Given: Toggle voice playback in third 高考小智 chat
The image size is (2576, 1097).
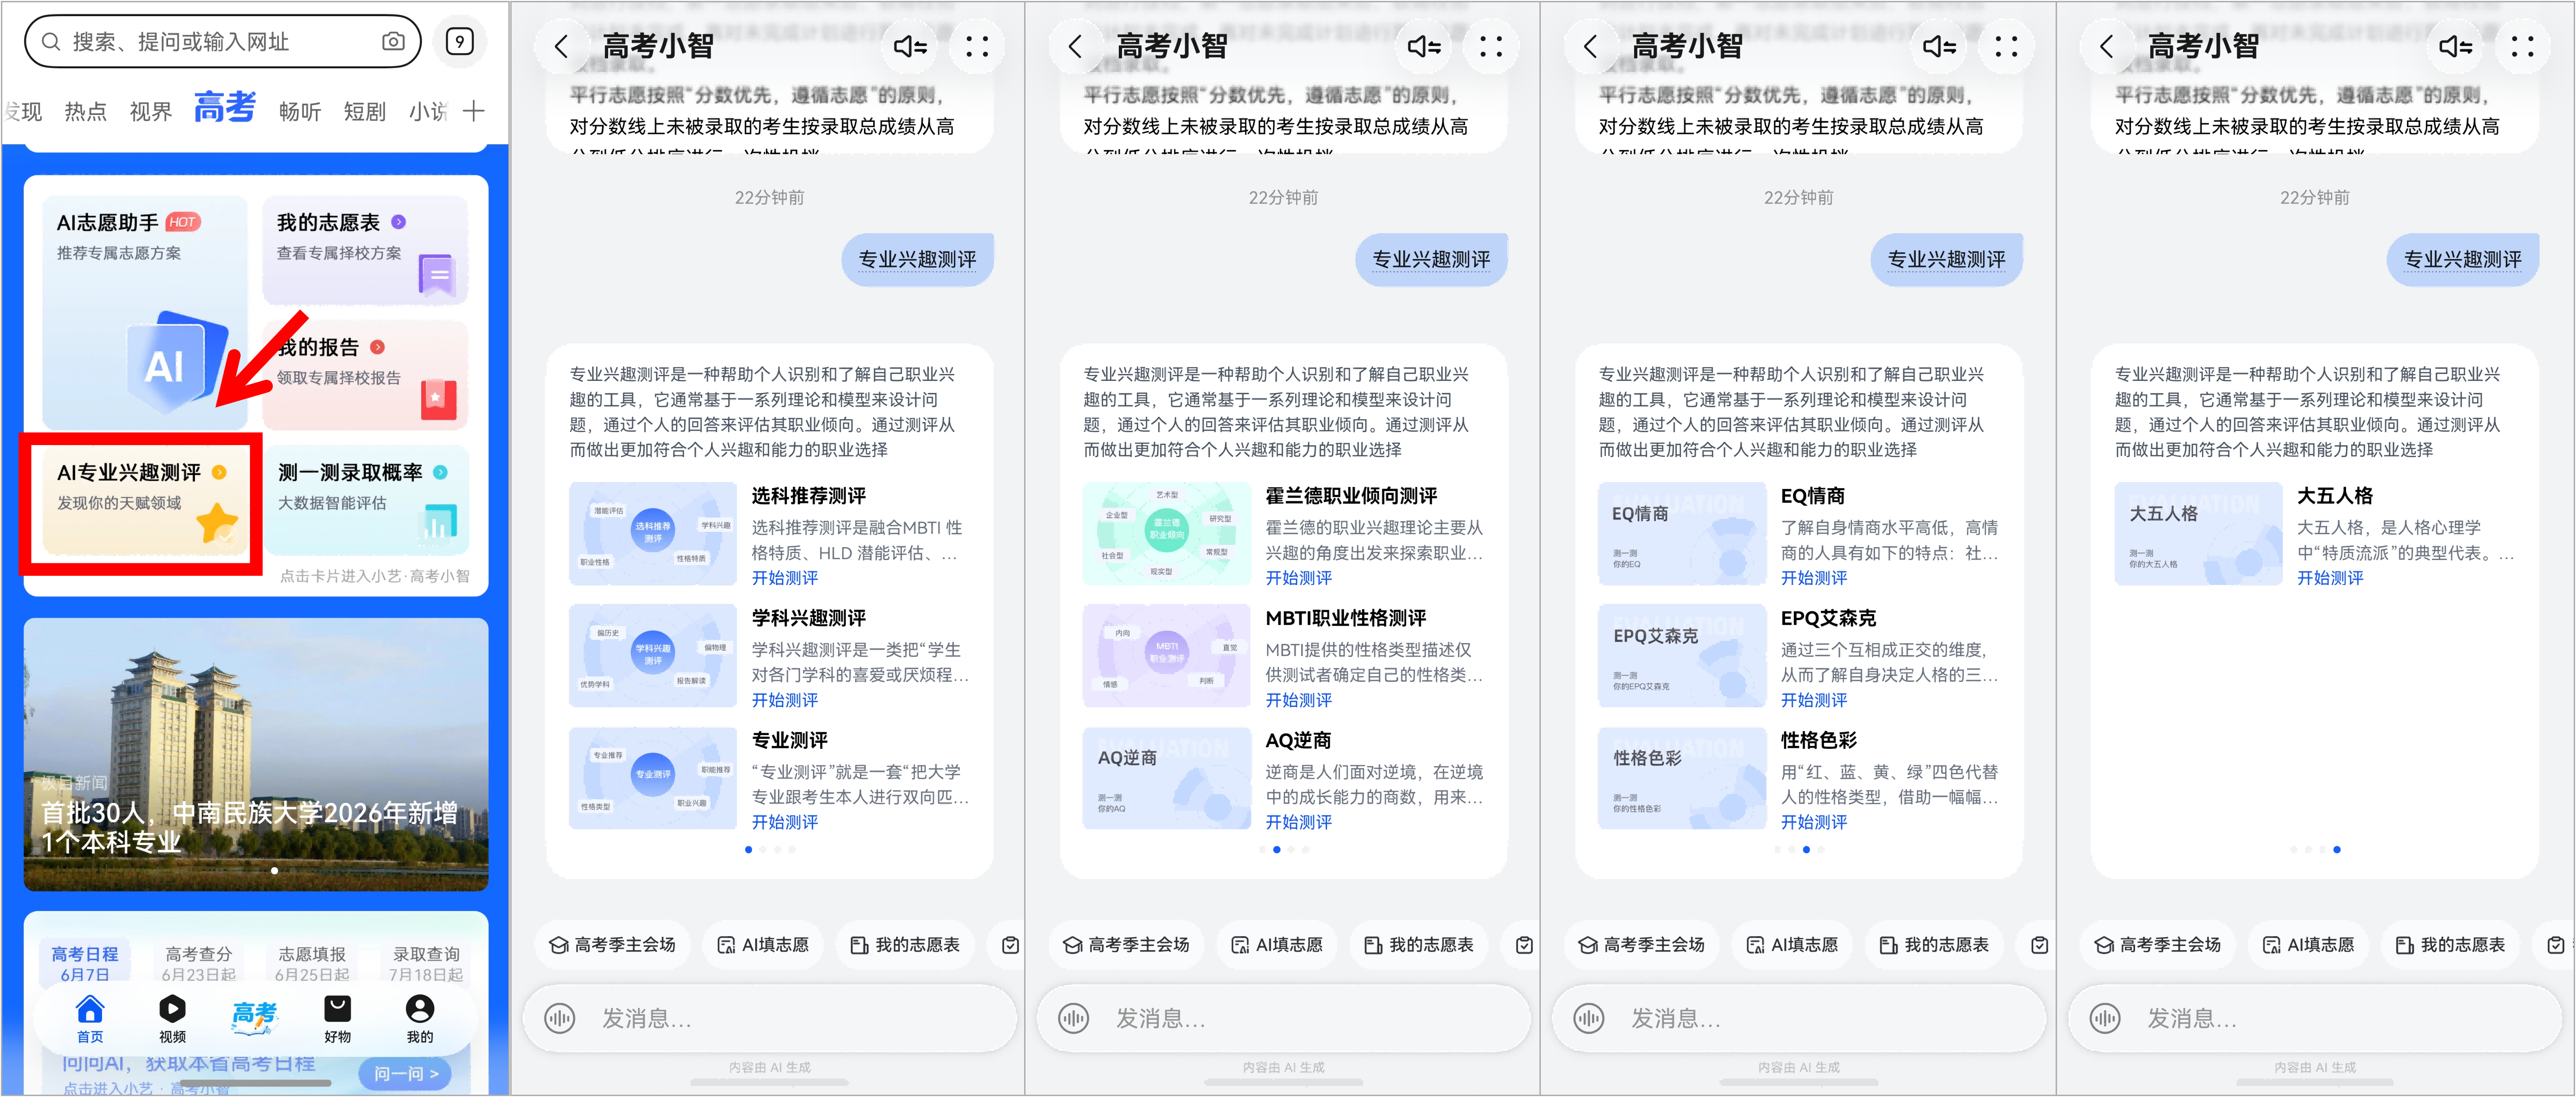Looking at the screenshot, I should coord(1939,46).
